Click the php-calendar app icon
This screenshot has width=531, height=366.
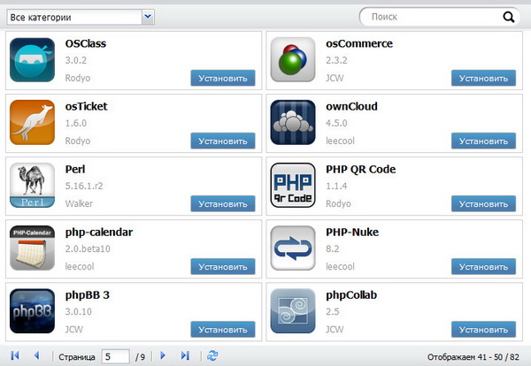(33, 248)
